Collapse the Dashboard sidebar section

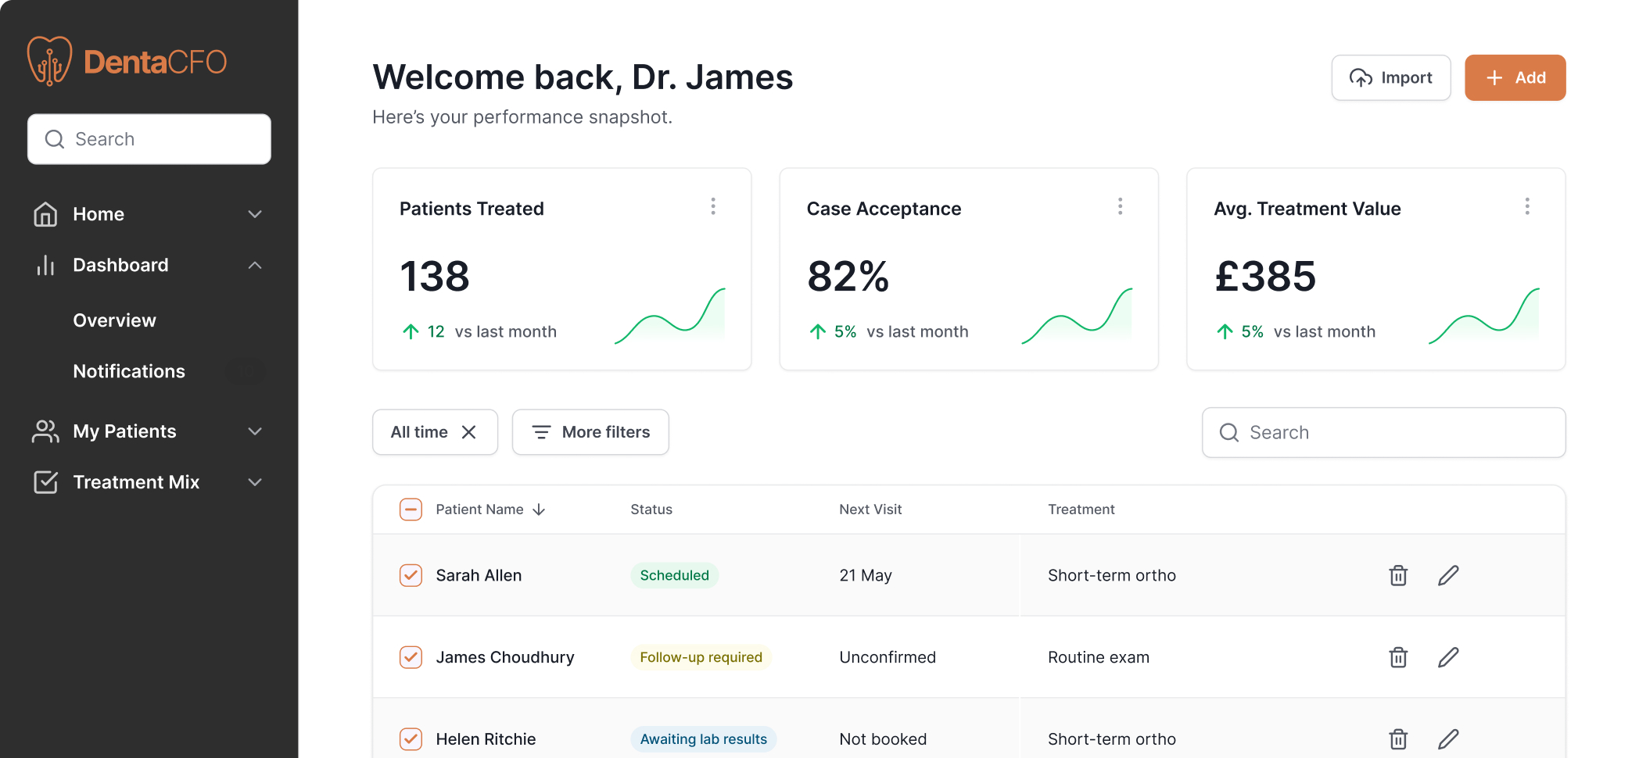point(254,266)
